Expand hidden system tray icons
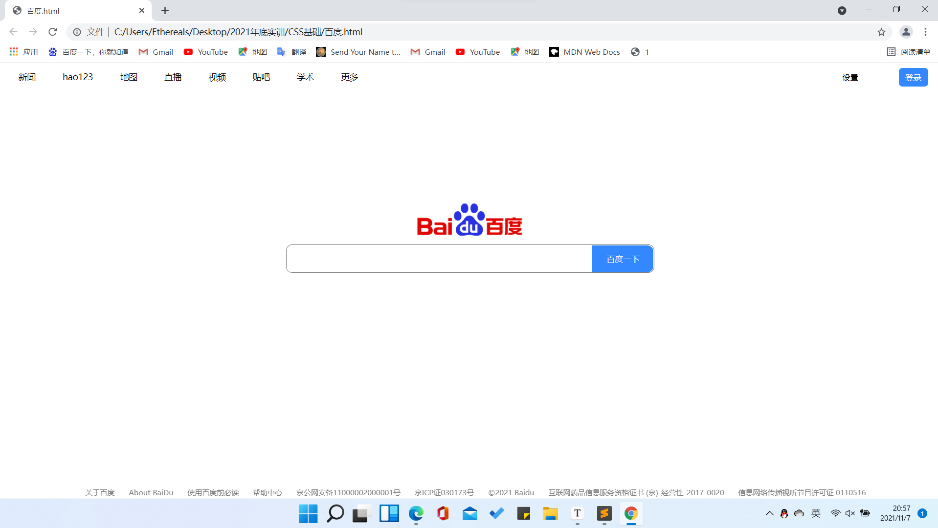938x528 pixels. [x=769, y=513]
